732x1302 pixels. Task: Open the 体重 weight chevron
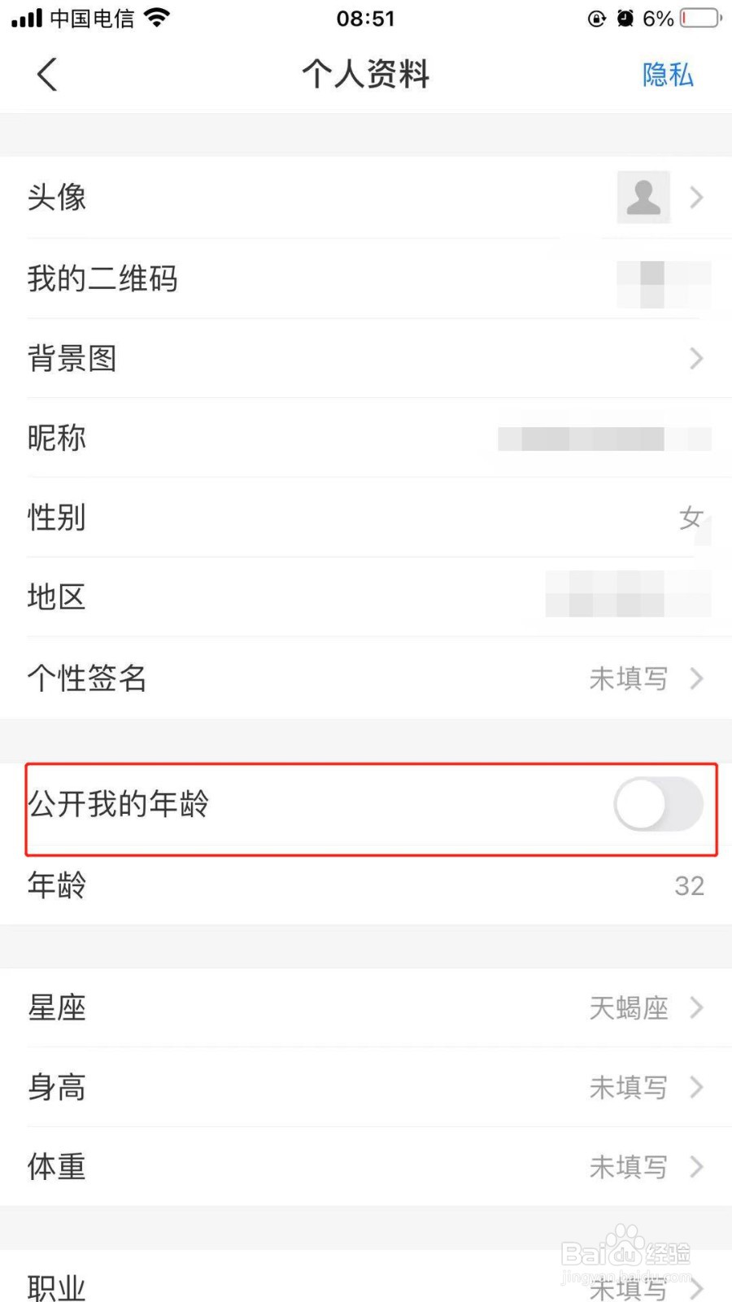coord(696,1167)
